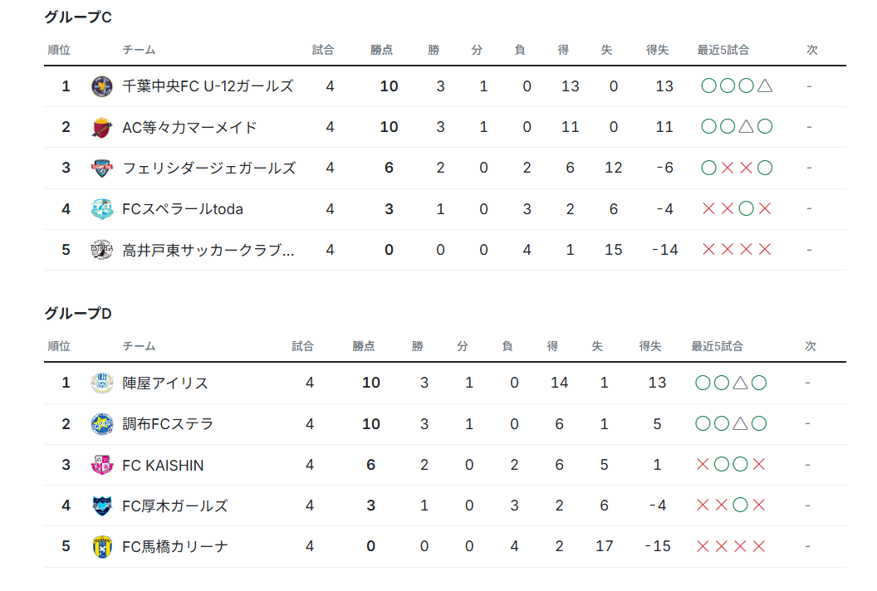The image size is (877, 591).
Task: Click the draw triangle in 千葉中央FC's recent results
Action: 765,85
